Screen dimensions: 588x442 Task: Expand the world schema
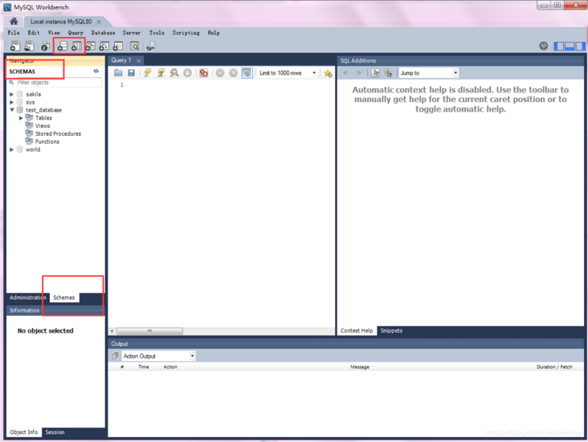(11, 149)
